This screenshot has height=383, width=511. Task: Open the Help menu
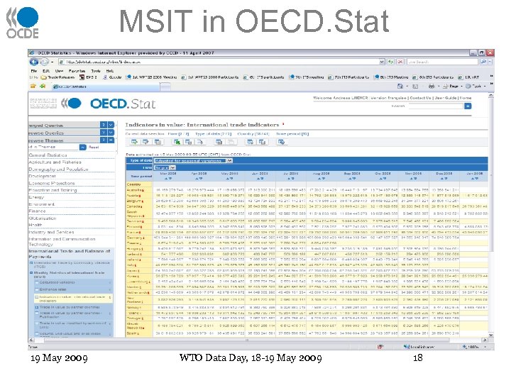[110, 71]
